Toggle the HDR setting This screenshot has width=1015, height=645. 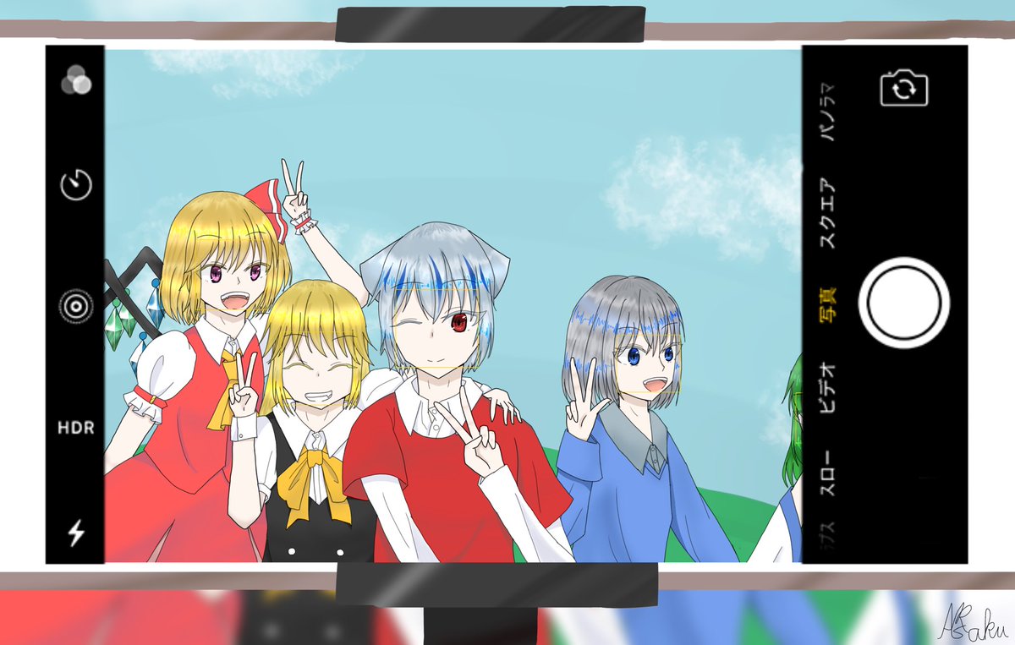(x=76, y=427)
